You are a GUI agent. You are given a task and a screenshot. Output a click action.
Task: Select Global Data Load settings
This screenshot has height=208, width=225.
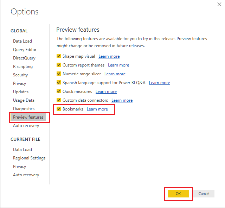click(22, 41)
